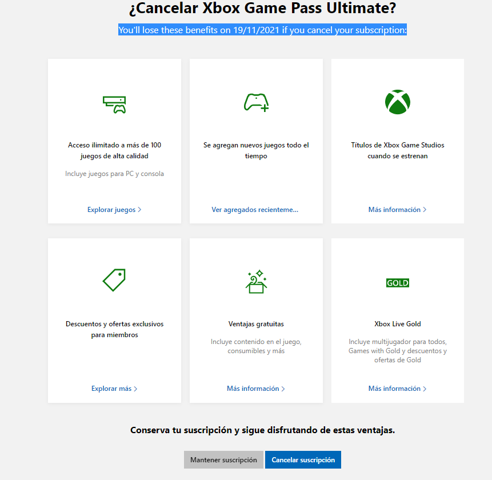Click the 'Xbox Live Gold' title
The width and height of the screenshot is (492, 480).
click(398, 324)
